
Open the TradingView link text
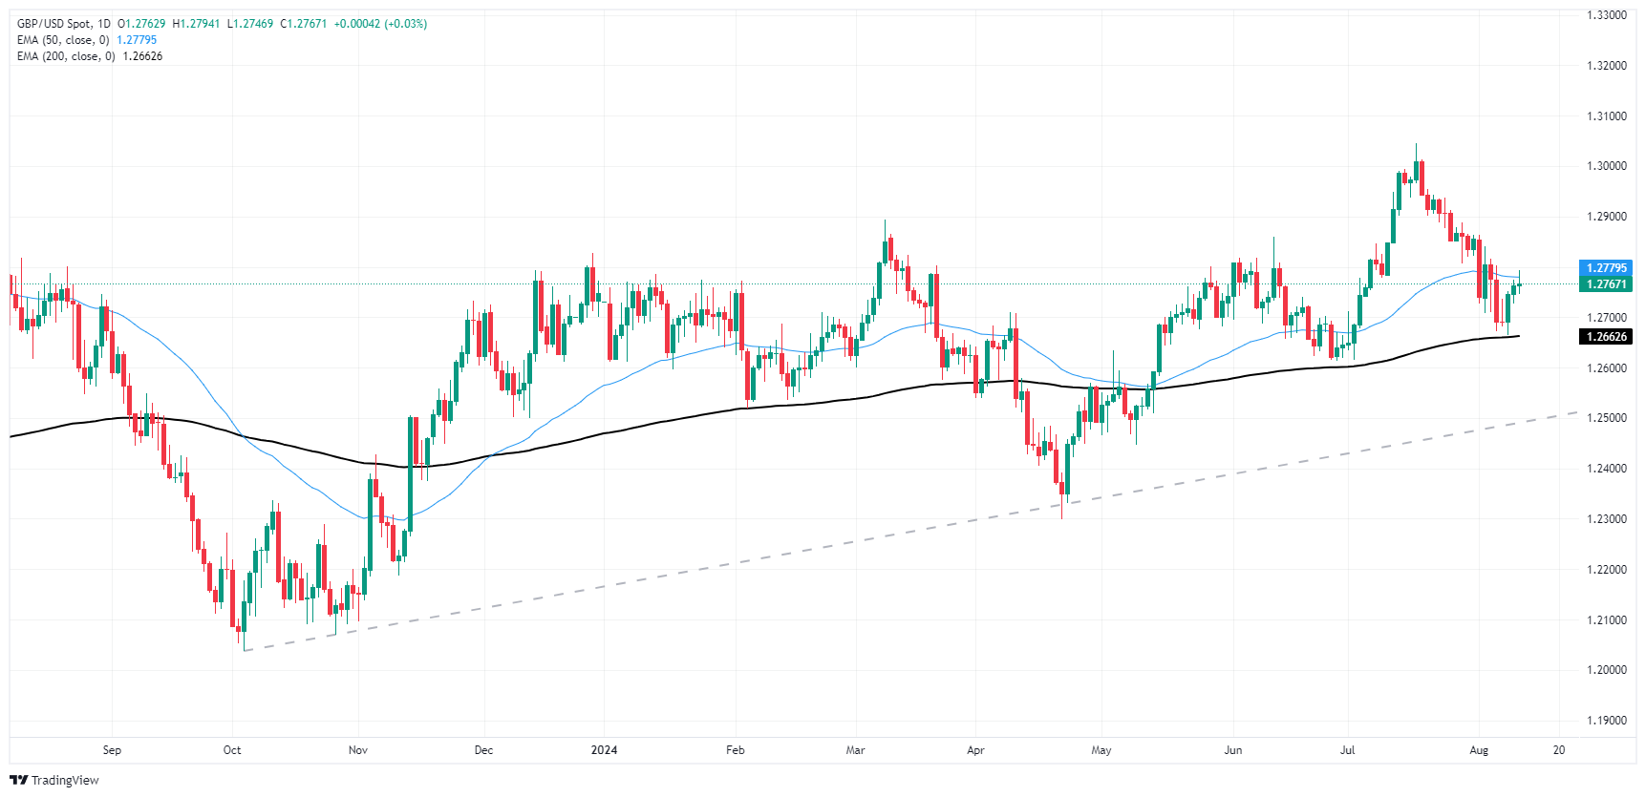(x=65, y=780)
